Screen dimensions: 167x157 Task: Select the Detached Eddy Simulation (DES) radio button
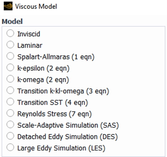(10, 136)
